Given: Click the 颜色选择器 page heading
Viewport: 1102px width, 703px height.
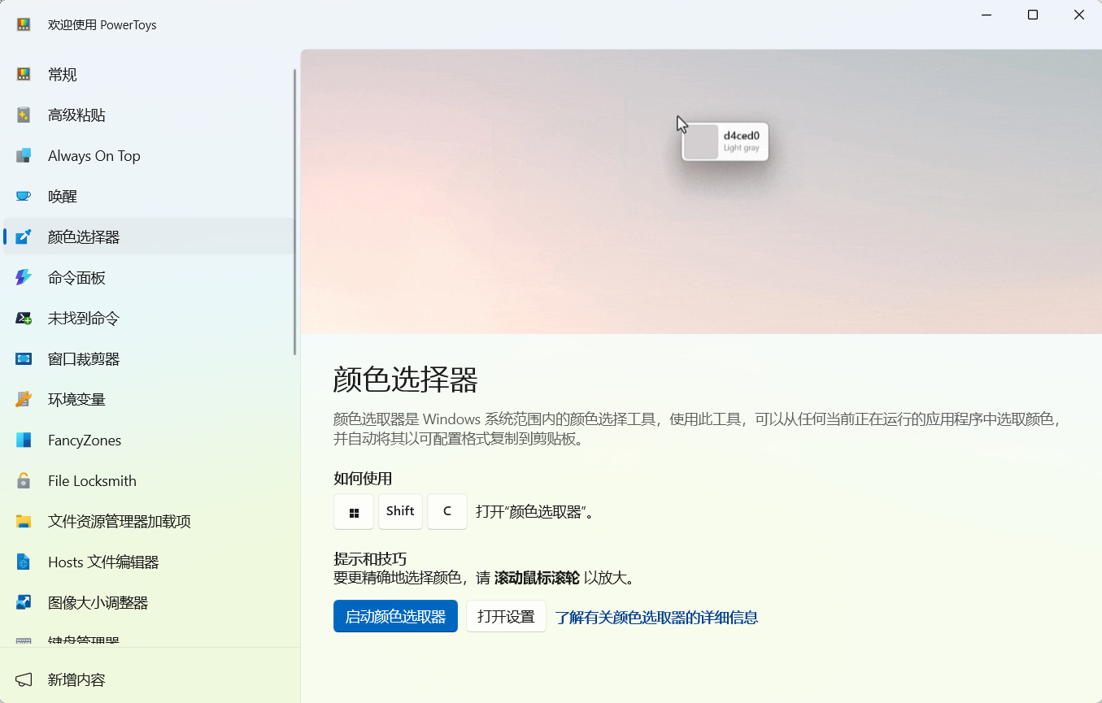Looking at the screenshot, I should point(406,380).
